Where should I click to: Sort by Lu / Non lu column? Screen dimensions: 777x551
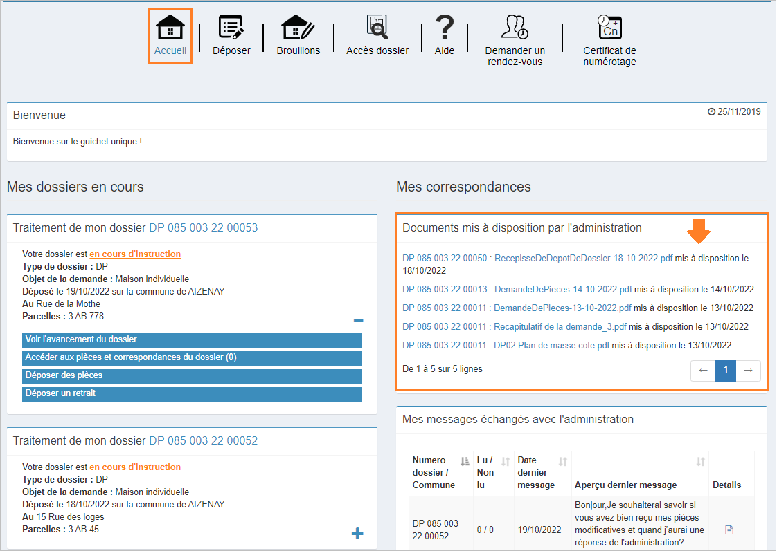pyautogui.click(x=505, y=462)
